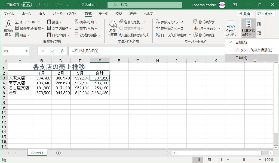The image size is (279, 163).
Task: Open Evaluate Formula (数式の検証)
Action: click(204, 35)
